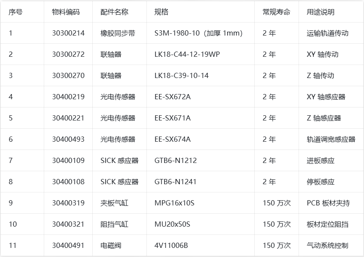
Task: Click spec EE-SX674A
Action: 172,139
